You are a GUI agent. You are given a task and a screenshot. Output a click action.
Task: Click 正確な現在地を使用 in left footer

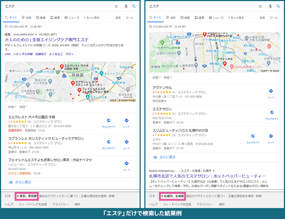pos(94,196)
